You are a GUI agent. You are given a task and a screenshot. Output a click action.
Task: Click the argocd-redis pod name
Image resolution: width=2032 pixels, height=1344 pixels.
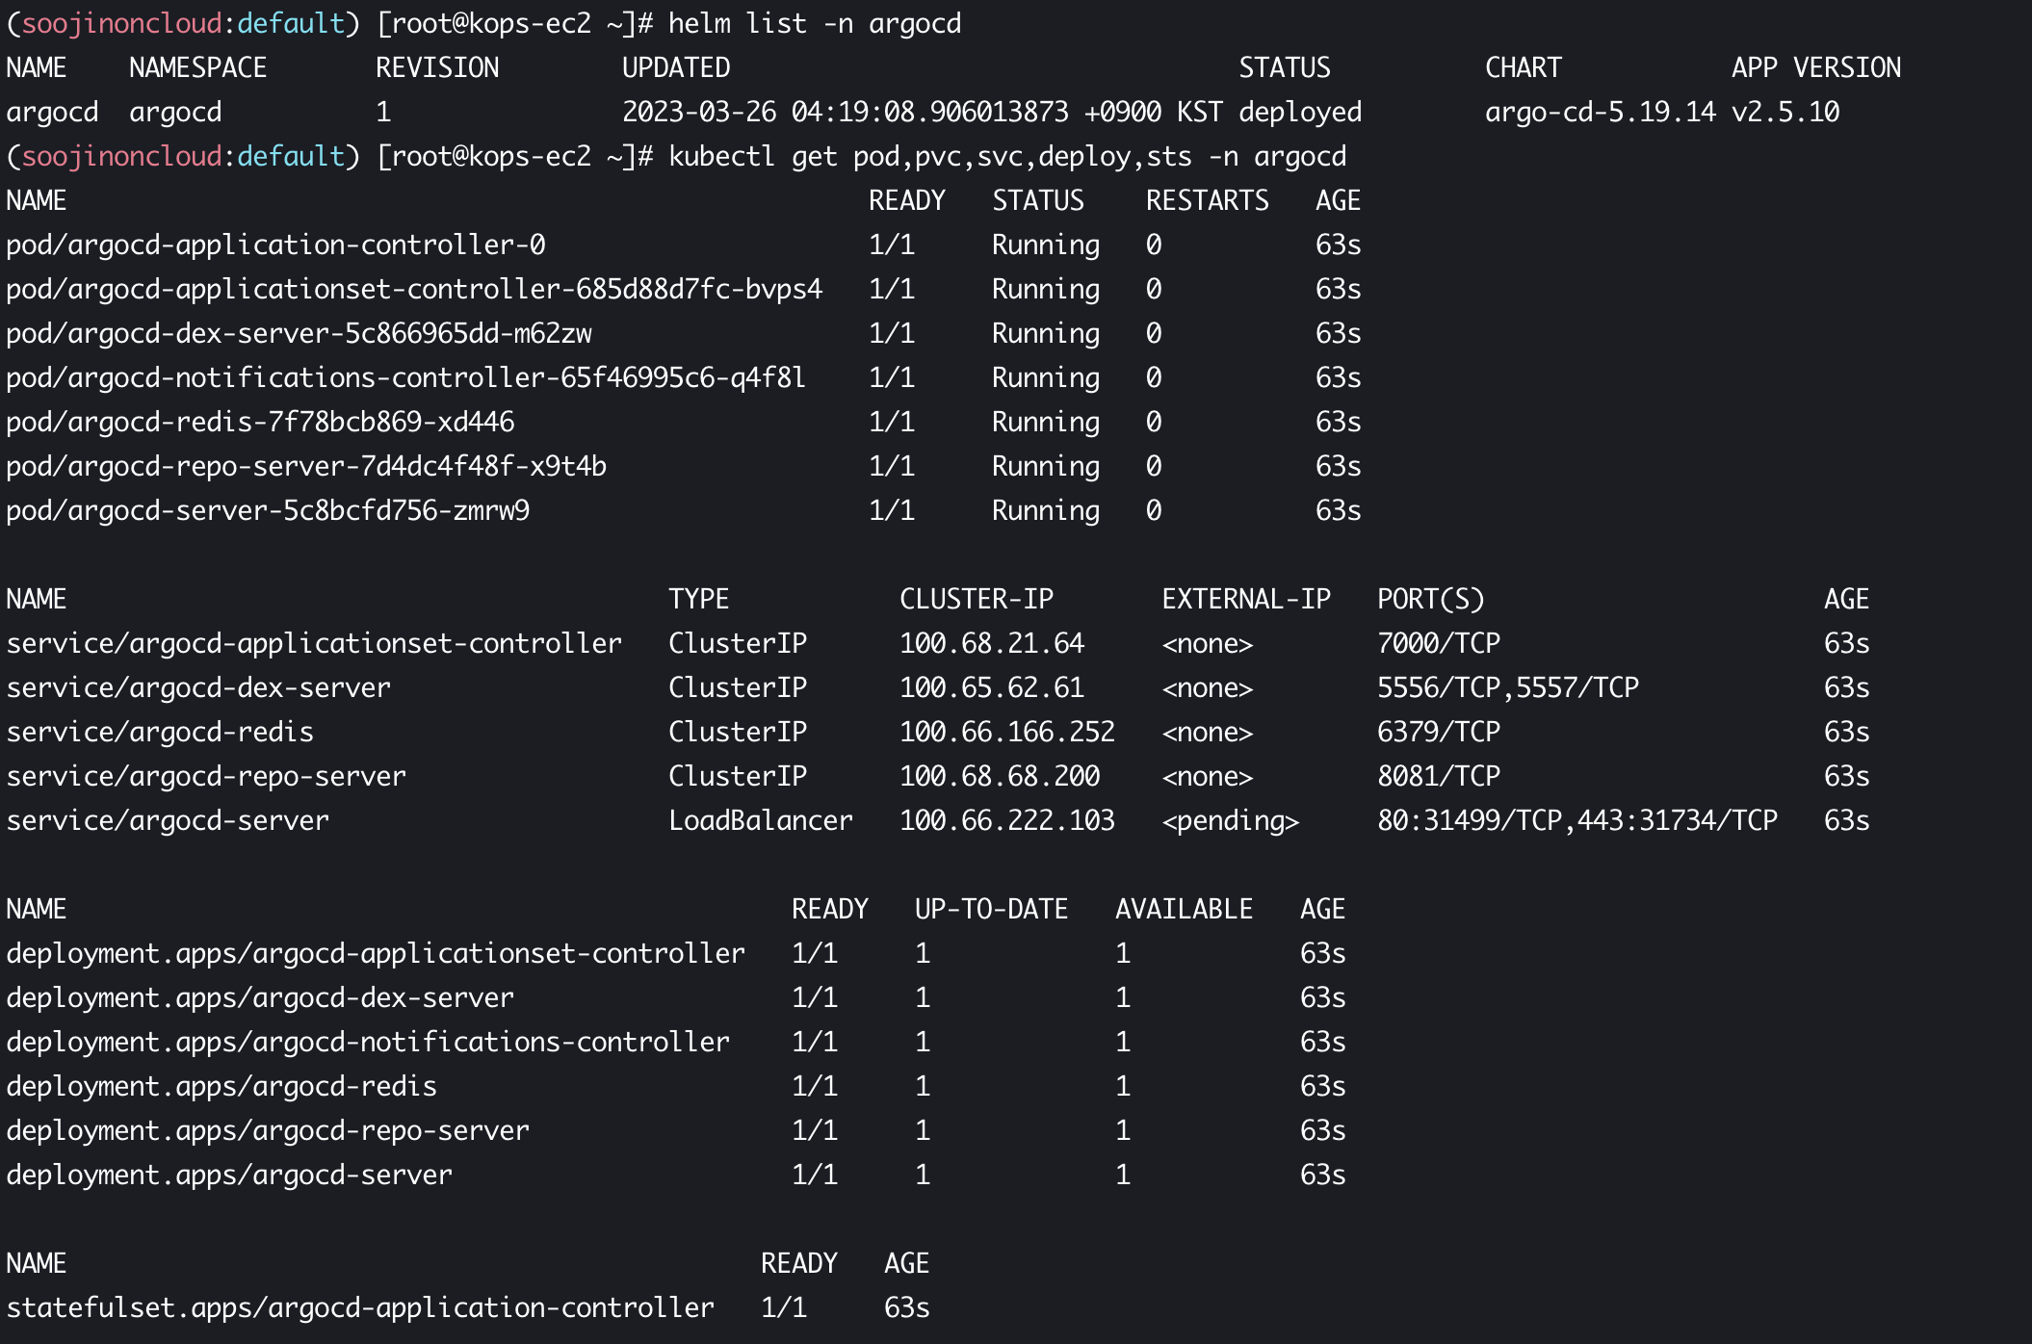click(260, 422)
